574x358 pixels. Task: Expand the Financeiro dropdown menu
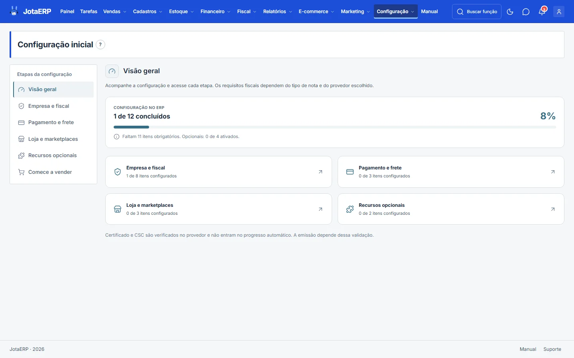215,12
